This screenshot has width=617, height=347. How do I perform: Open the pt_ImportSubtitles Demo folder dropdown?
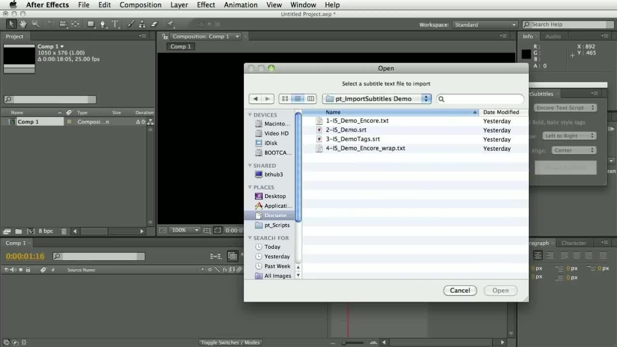tap(376, 99)
